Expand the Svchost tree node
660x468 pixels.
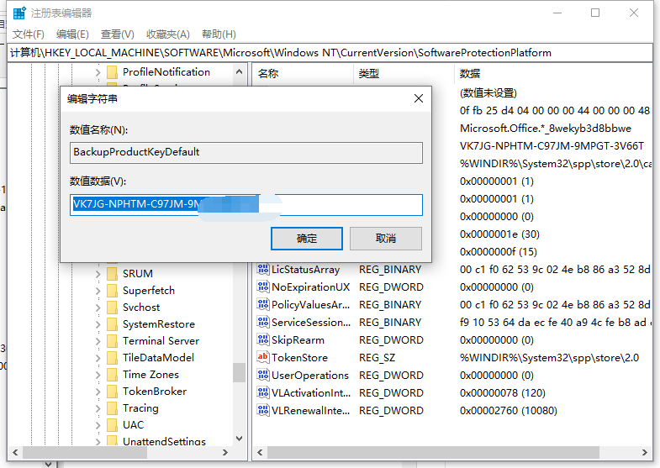coord(98,308)
